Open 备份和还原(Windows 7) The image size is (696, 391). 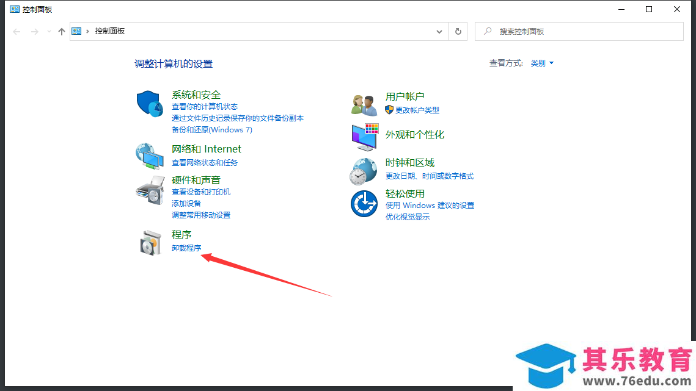click(x=211, y=129)
